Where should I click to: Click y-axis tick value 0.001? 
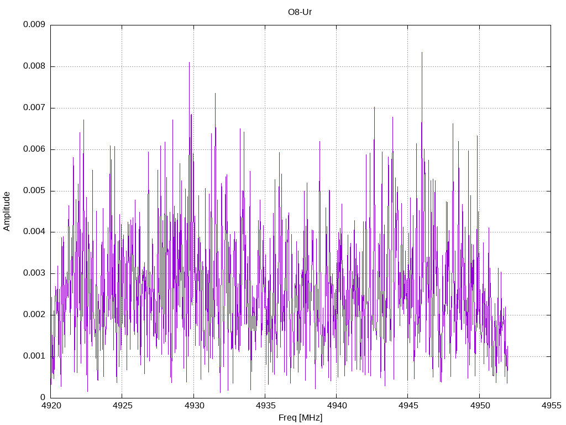[34, 356]
